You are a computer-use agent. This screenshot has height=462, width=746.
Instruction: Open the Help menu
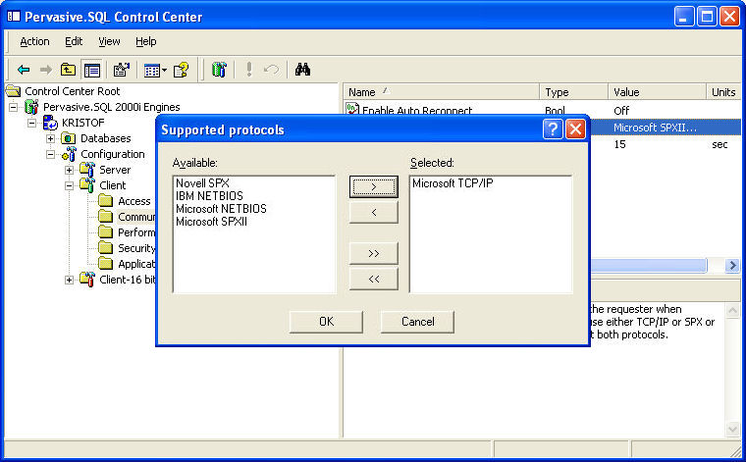click(x=146, y=42)
